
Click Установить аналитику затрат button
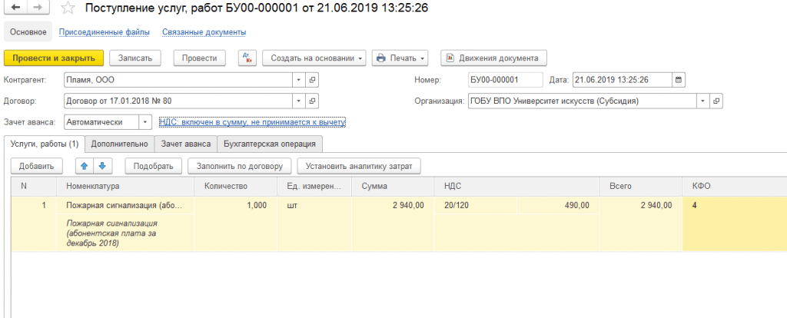coord(359,166)
